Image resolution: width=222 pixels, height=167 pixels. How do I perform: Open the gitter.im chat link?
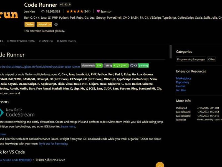pyautogui.click(x=40, y=67)
